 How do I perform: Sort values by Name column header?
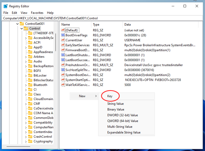coord(76,25)
